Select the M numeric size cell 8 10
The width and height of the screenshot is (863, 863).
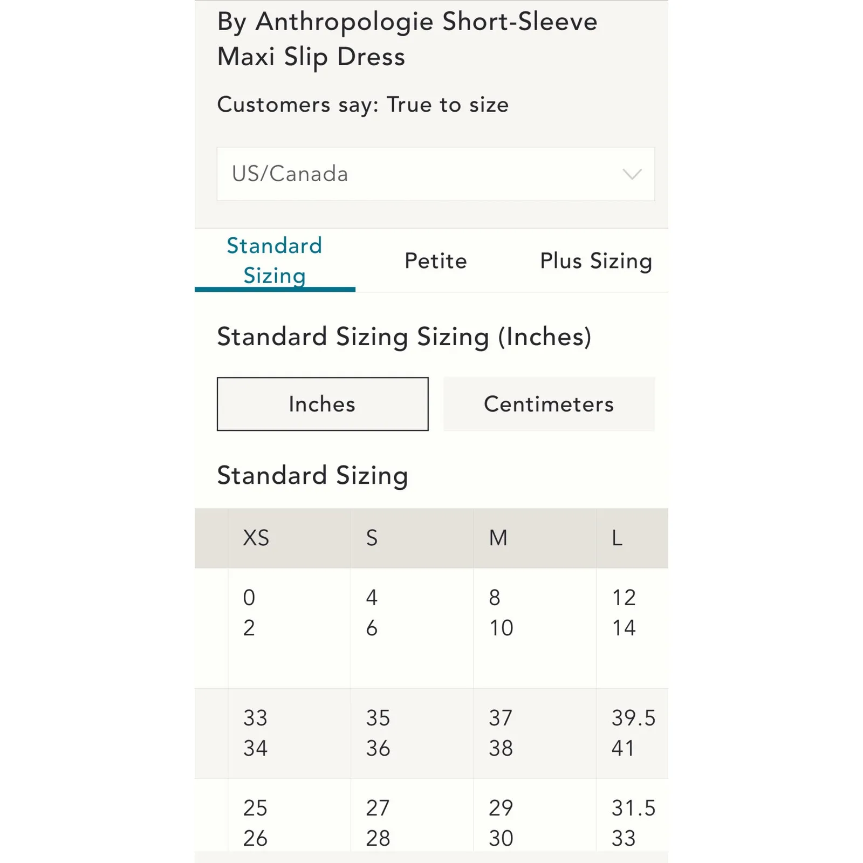point(501,613)
